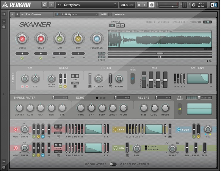Click inside the sample waveform display
This screenshot has width=221, height=171.
tap(160, 39)
